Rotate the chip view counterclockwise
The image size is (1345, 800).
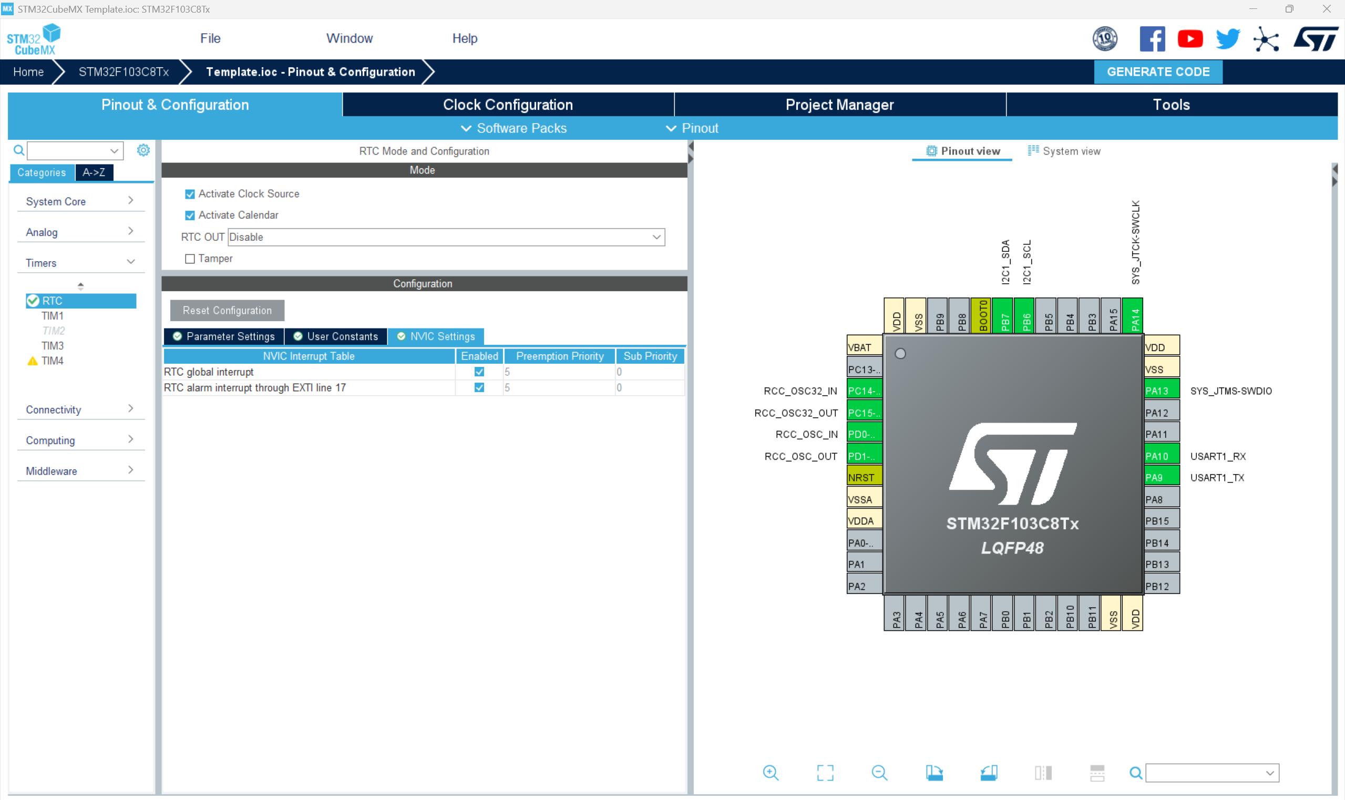tap(989, 773)
